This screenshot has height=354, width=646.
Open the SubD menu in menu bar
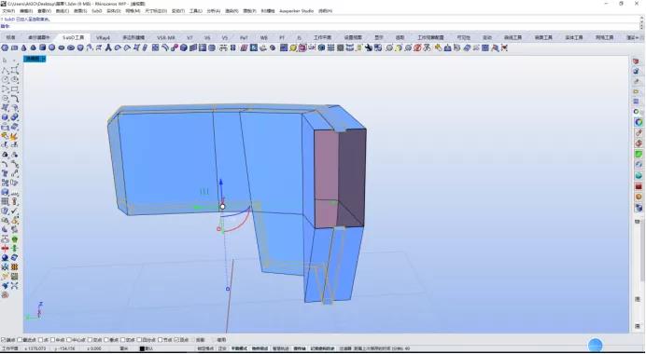(x=97, y=11)
